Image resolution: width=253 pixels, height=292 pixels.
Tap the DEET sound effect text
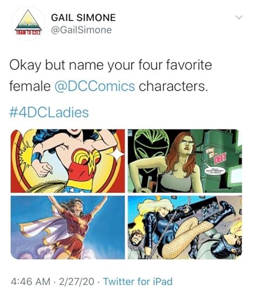click(221, 157)
